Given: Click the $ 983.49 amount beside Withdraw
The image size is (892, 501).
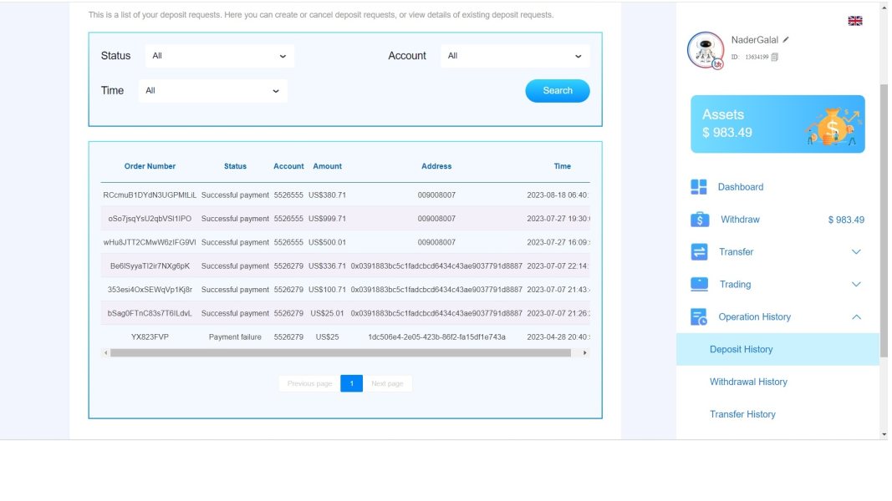Looking at the screenshot, I should [846, 220].
